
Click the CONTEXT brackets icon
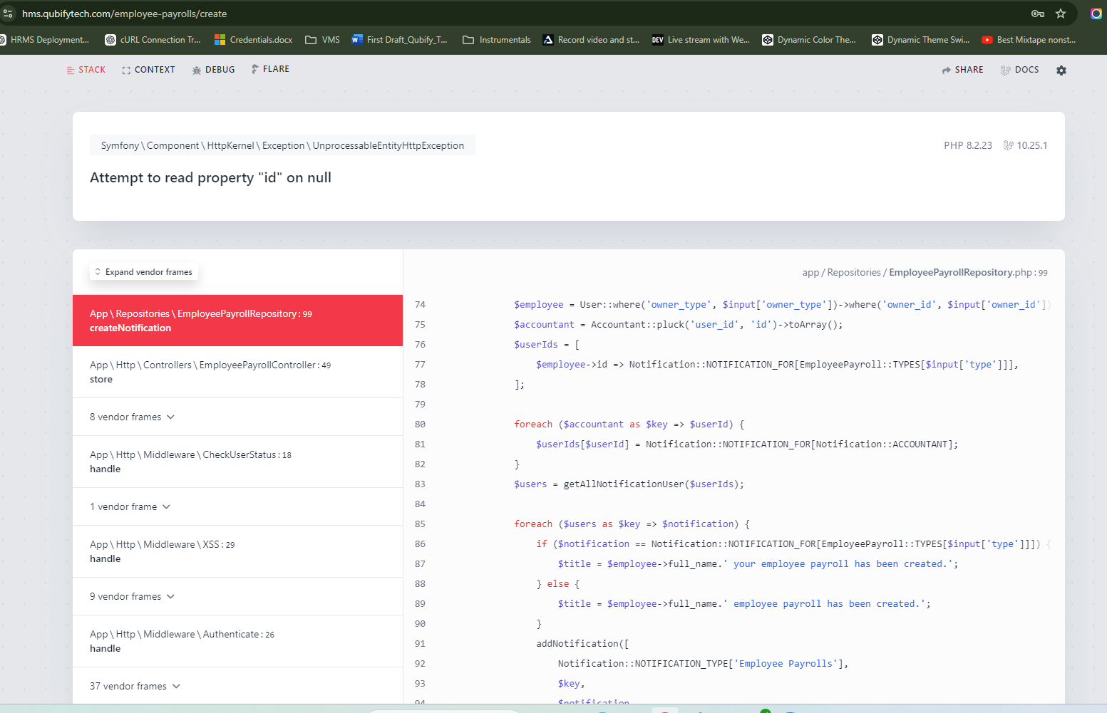tap(126, 70)
